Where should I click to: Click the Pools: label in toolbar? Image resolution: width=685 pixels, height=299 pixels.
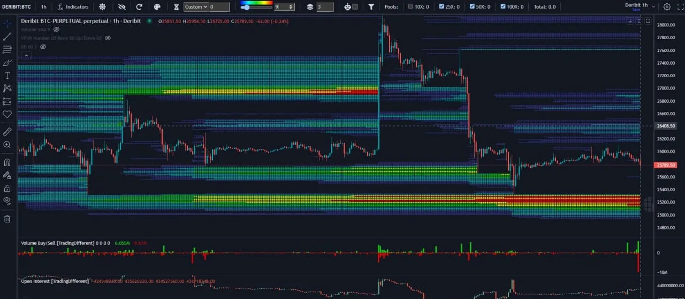click(x=391, y=7)
